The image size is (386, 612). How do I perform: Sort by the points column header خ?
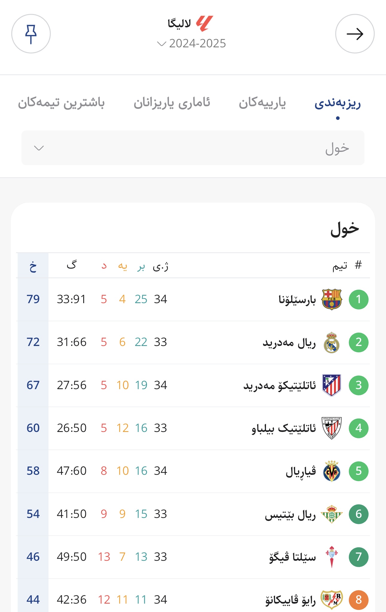[x=33, y=266]
